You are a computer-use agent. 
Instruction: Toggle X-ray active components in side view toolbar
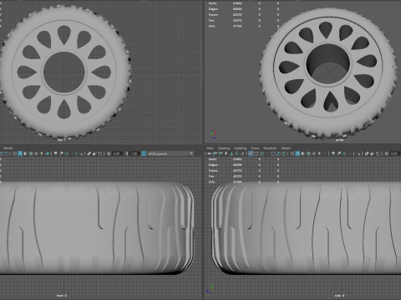click(372, 153)
